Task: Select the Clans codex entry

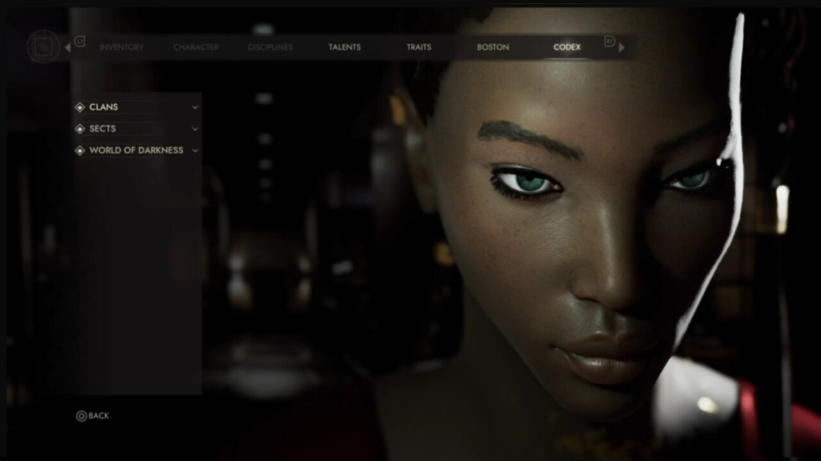Action: coord(137,107)
